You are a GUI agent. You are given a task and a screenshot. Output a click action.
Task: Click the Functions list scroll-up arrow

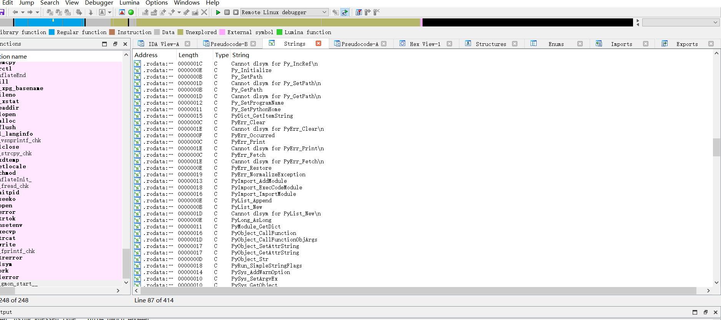(x=126, y=55)
